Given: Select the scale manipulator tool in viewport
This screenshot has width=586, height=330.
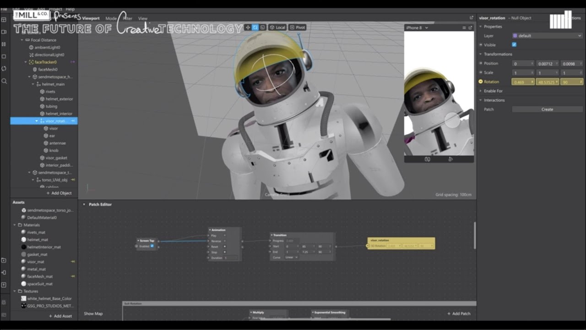Looking at the screenshot, I should [263, 27].
